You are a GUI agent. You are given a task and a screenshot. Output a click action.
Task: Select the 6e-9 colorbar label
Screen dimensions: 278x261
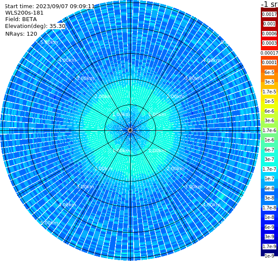coord(269,227)
